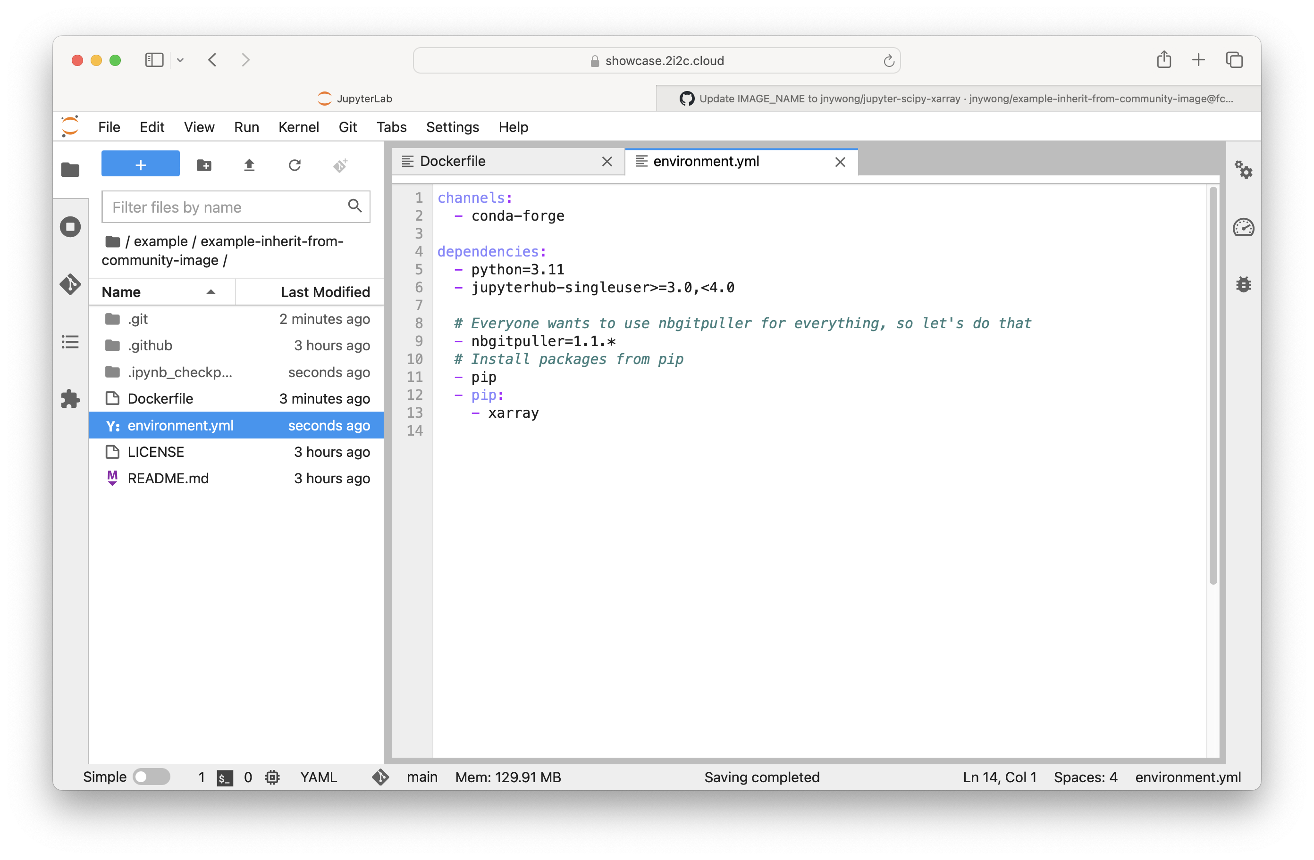Expand the sidebar chevron next to Safari sidebar
This screenshot has height=860, width=1314.
tap(180, 60)
